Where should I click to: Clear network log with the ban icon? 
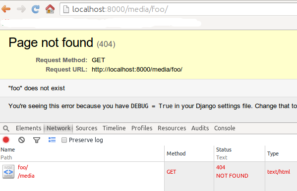(21, 140)
